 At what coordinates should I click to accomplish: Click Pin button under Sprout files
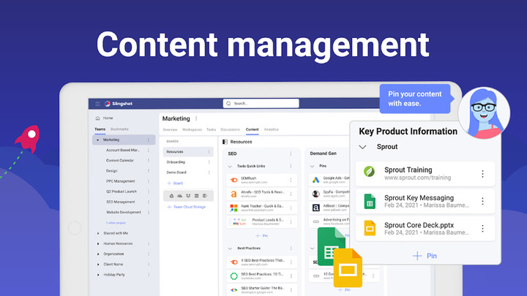(x=425, y=256)
